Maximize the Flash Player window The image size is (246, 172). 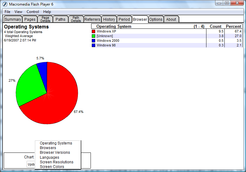[x=227, y=3]
